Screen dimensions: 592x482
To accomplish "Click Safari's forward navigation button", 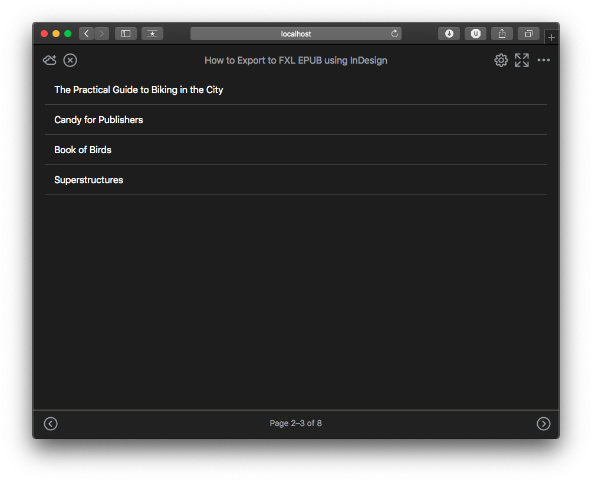I will click(101, 34).
